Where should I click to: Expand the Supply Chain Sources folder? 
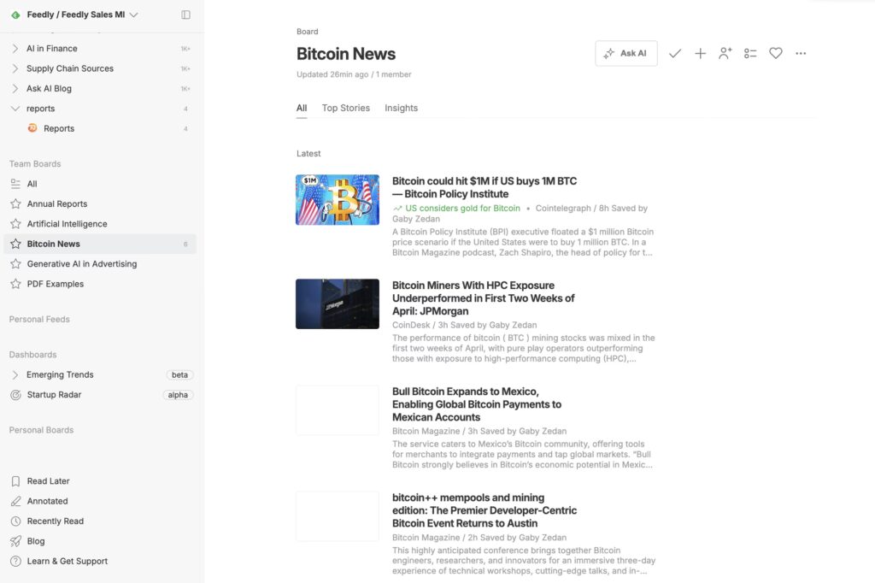15,68
